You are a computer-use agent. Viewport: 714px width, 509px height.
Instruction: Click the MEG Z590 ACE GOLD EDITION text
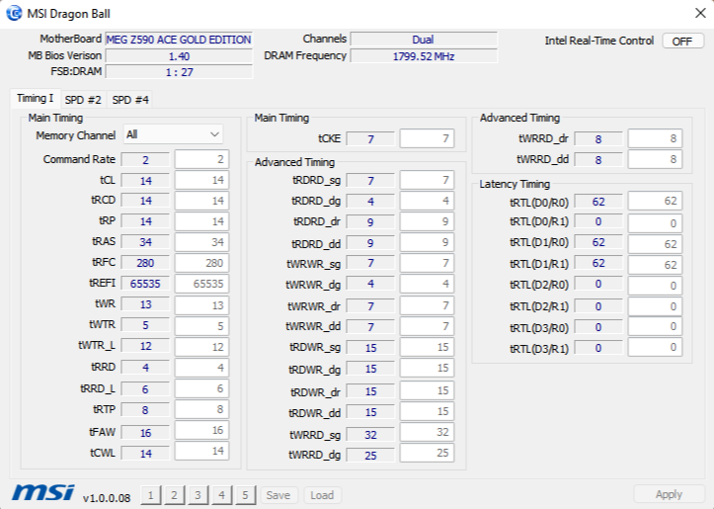179,40
